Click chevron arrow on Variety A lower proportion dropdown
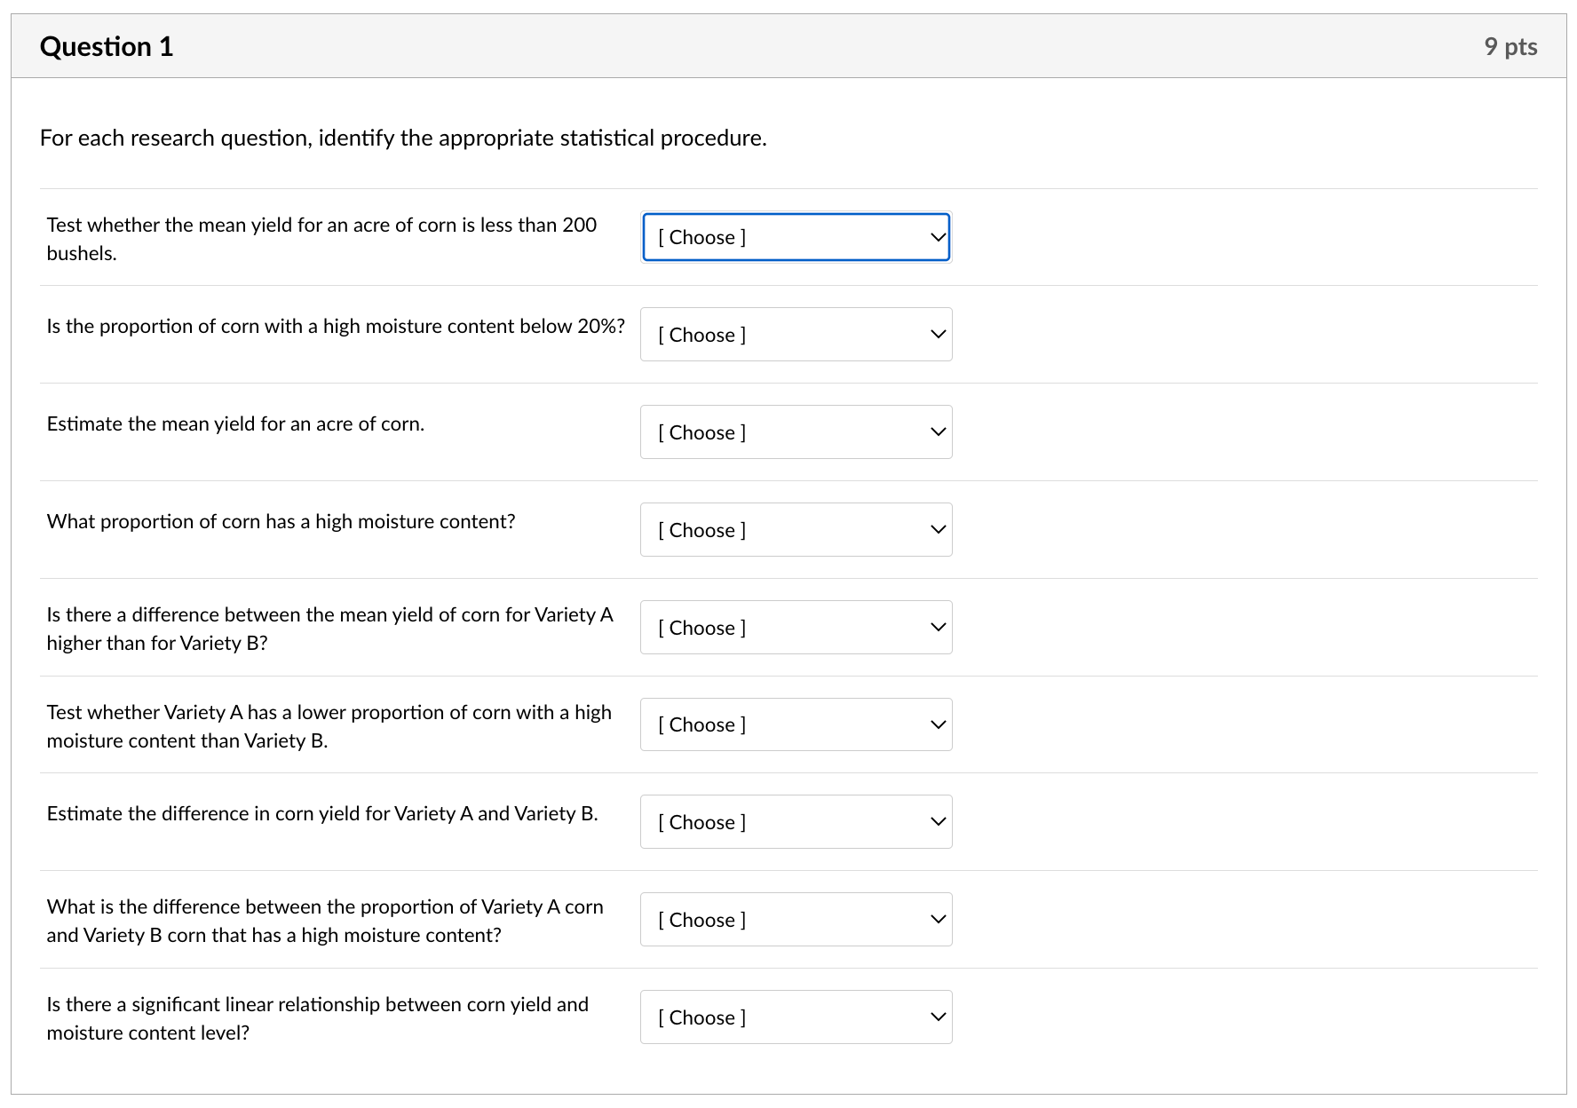This screenshot has height=1108, width=1577. click(x=938, y=724)
